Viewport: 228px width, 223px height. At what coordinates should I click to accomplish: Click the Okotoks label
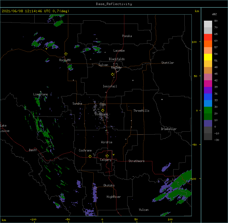coord(109,185)
